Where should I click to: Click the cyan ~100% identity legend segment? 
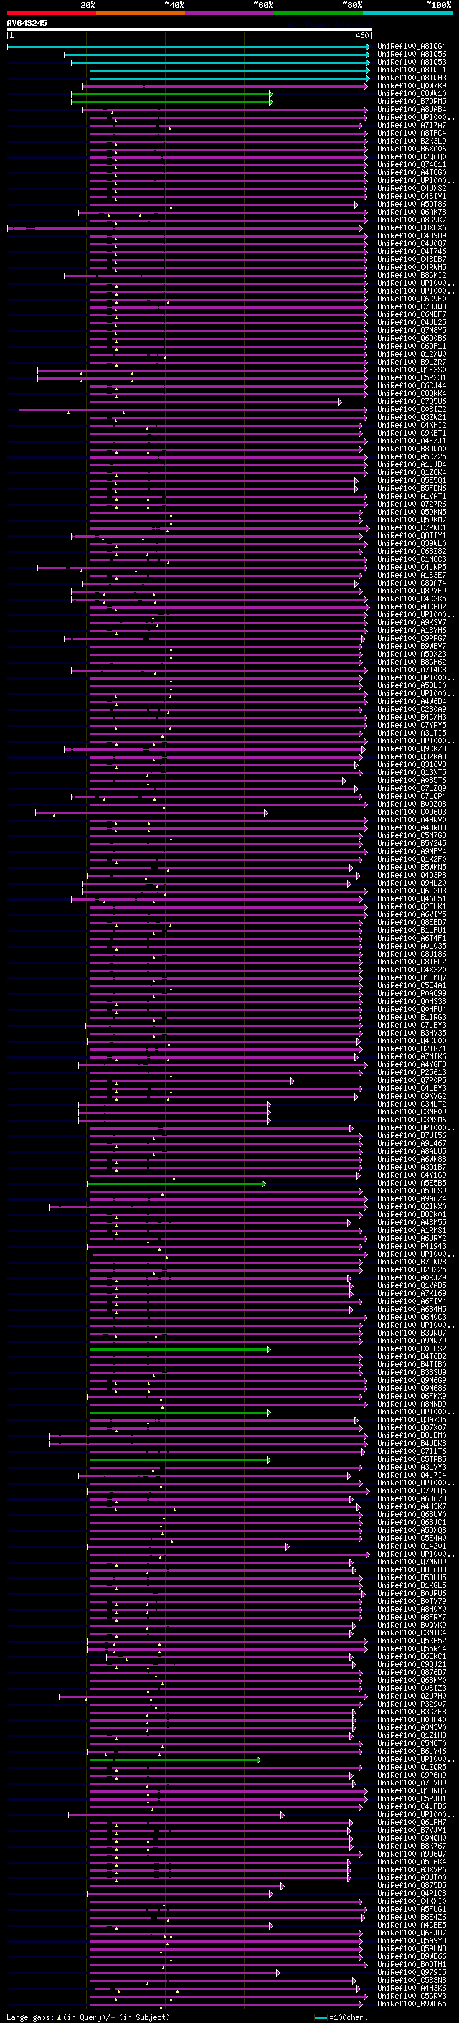tap(407, 13)
